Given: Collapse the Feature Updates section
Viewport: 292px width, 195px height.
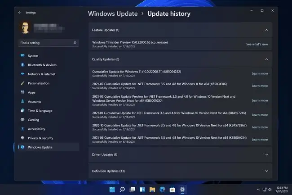Looking at the screenshot, I should click(266, 30).
